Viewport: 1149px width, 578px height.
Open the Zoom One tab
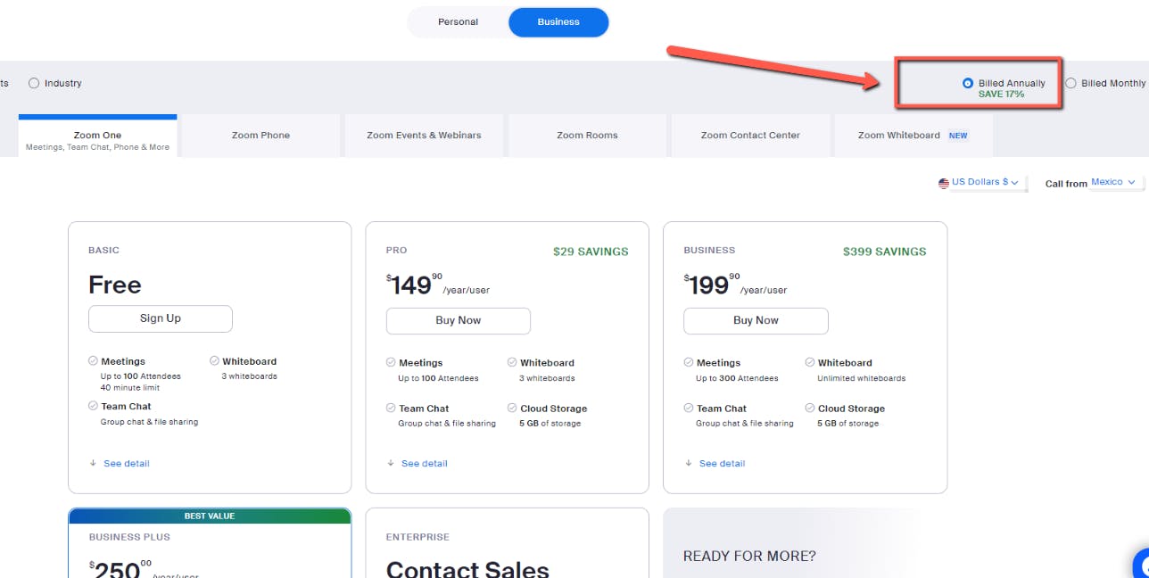tap(98, 136)
